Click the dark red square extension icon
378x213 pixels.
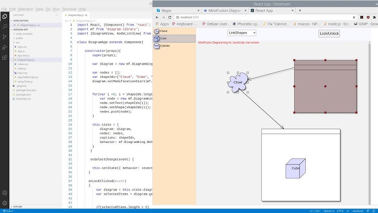point(361,18)
